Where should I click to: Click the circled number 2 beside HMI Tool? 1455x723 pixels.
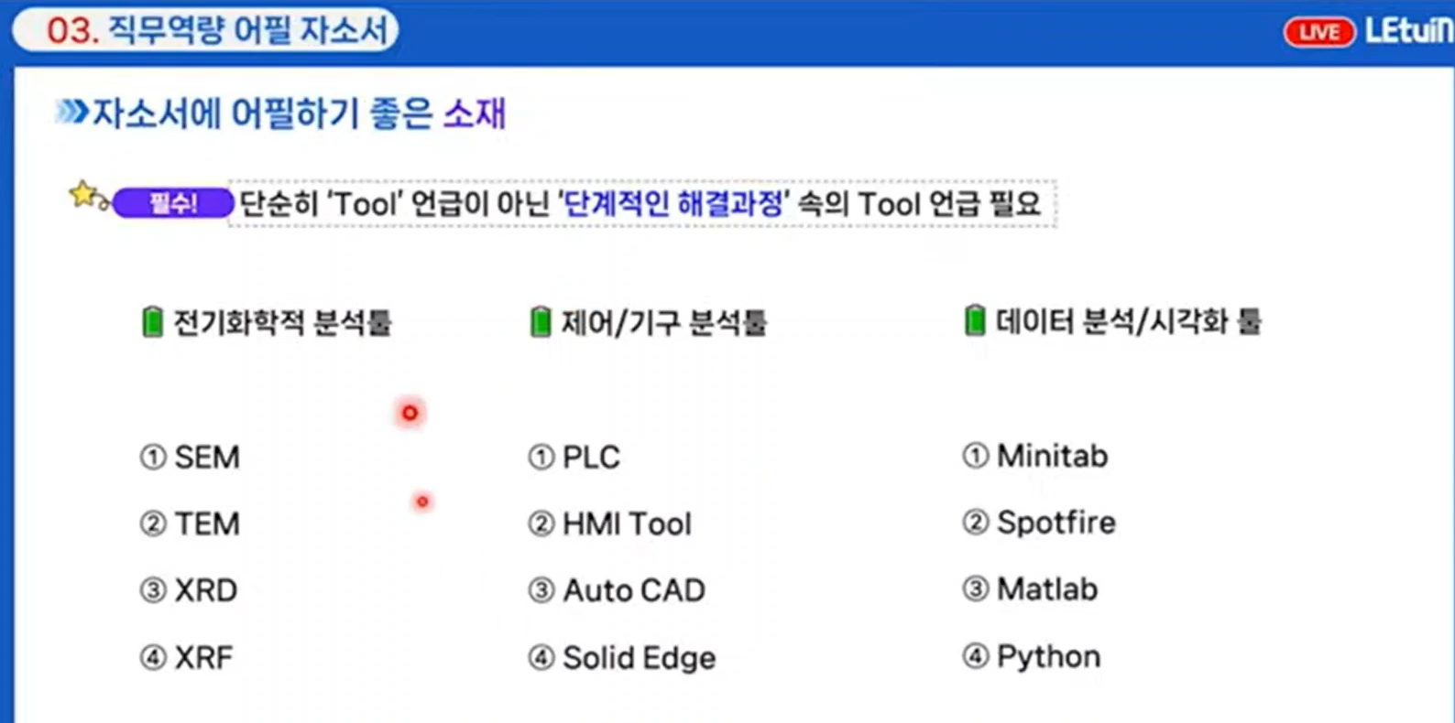541,523
